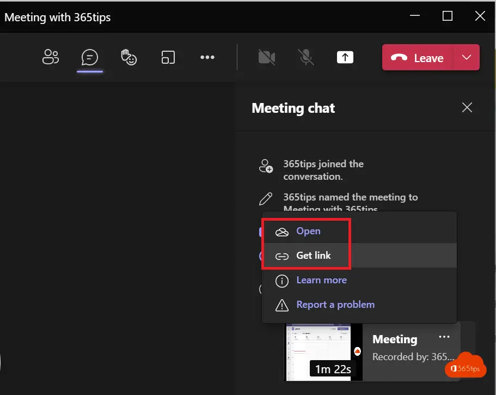The image size is (496, 395).
Task: Leave the meeting
Action: click(418, 58)
